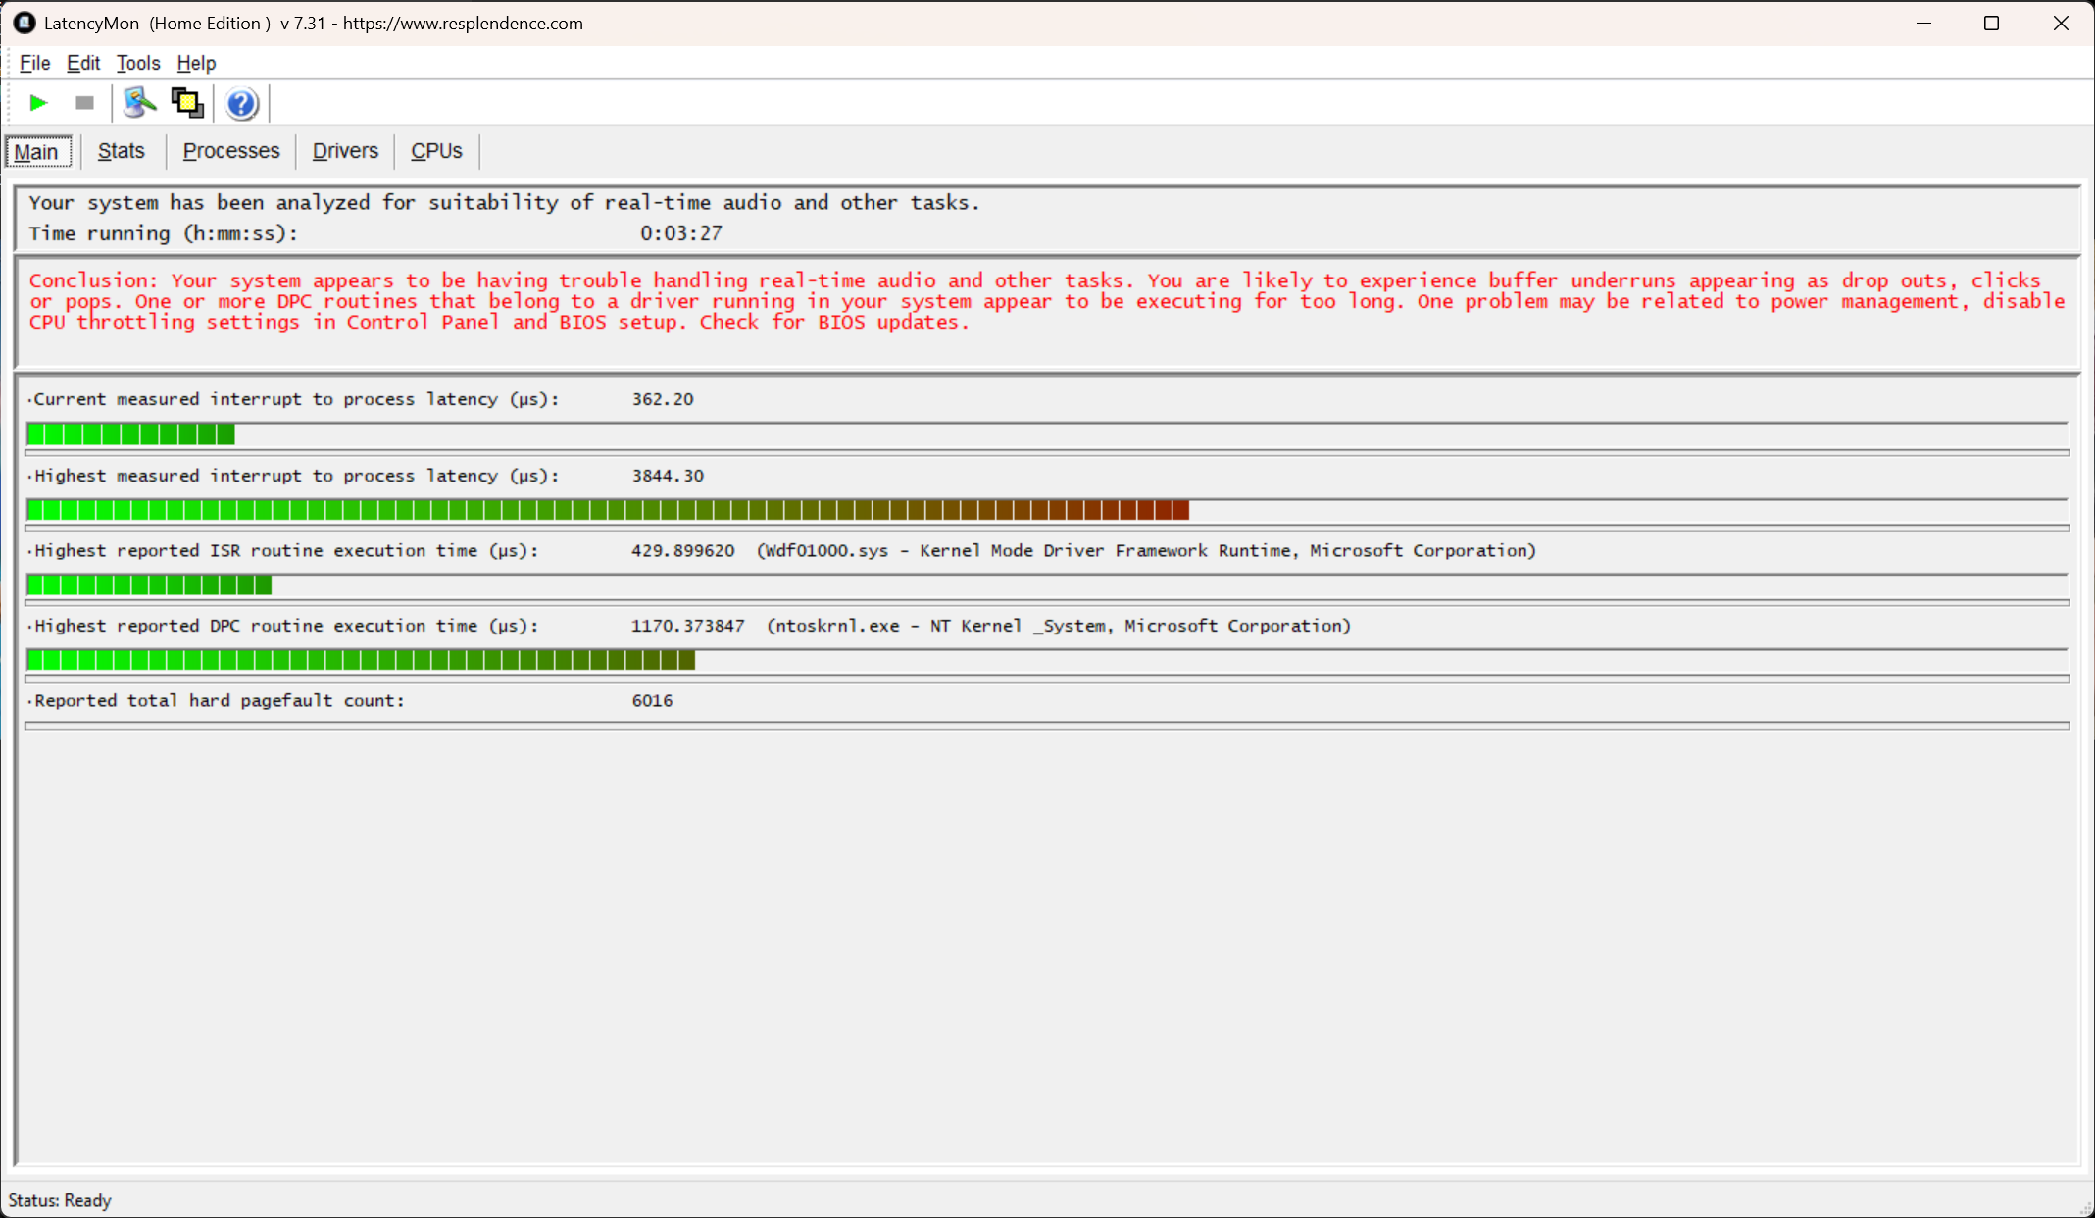Click the current latency value 362.20

tap(663, 399)
